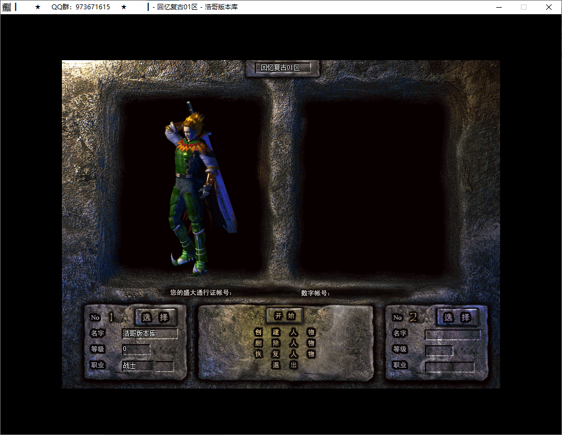
Task: Open the application icon in the title bar
Action: tap(6, 7)
